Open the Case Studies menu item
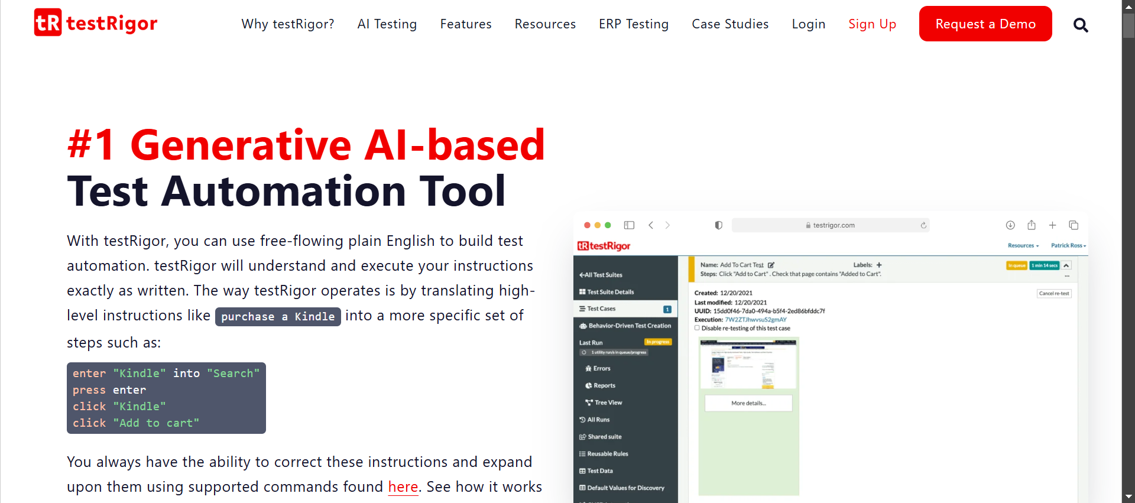Screen dimensions: 1135x503 click(x=730, y=24)
